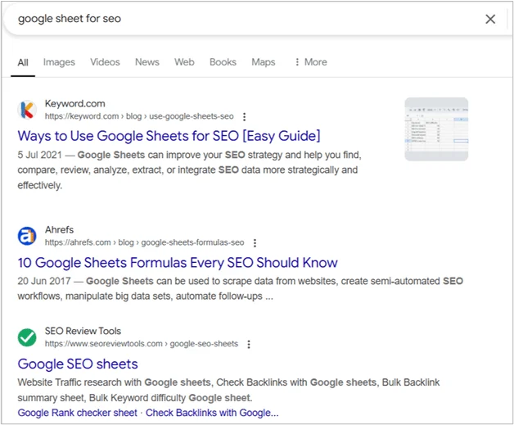Open the Videos tab
The width and height of the screenshot is (514, 425).
pos(105,62)
